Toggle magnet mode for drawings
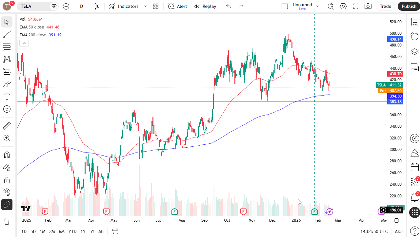Screen dimensions: 420x237 tap(7, 155)
